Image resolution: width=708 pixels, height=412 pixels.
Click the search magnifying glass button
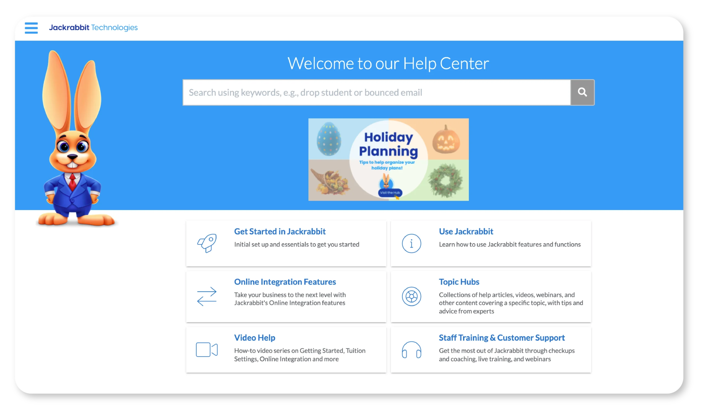tap(582, 92)
